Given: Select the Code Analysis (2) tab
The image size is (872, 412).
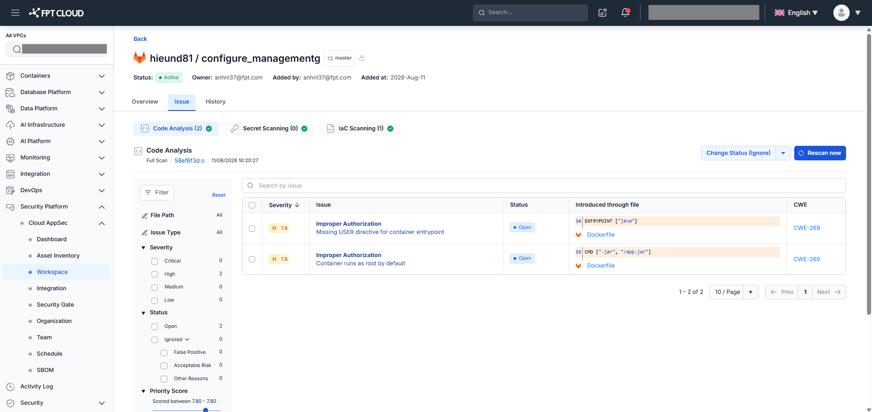Looking at the screenshot, I should tap(176, 129).
